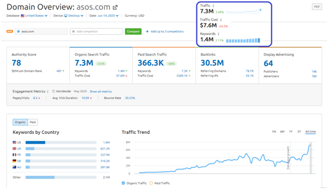
Task: Click the US 1.4M keywords count
Action: [x=107, y=143]
